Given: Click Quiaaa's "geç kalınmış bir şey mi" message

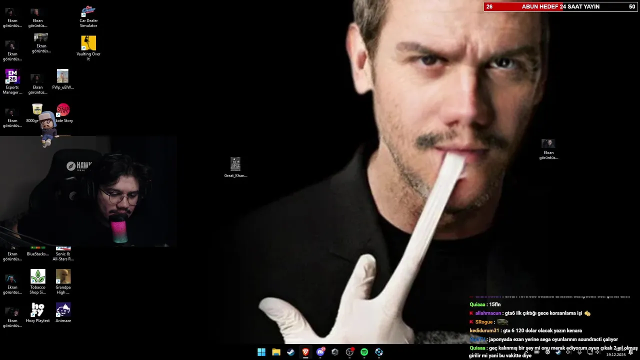Looking at the screenshot, I should click(x=553, y=351).
